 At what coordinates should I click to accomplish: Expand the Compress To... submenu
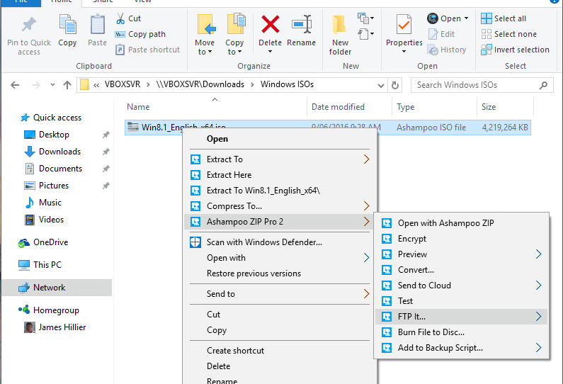[366, 206]
